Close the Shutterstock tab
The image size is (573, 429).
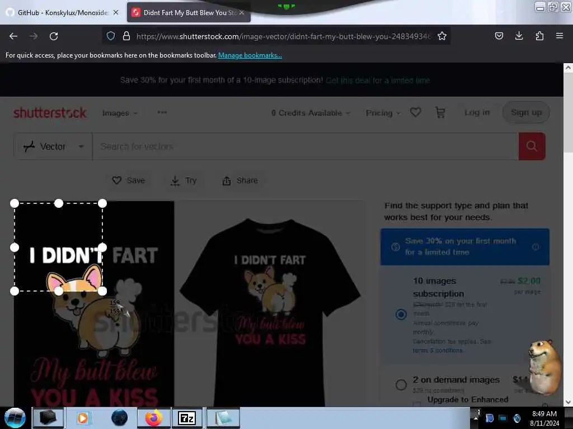[x=242, y=12]
